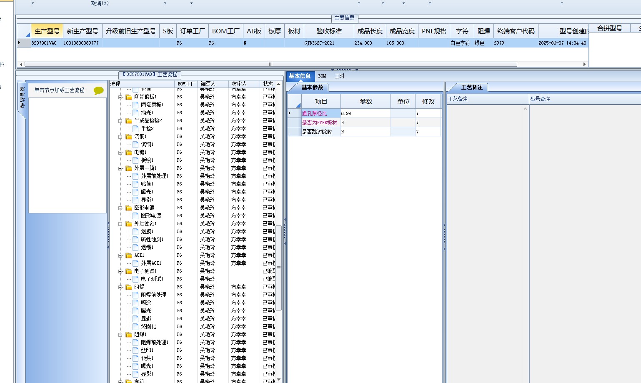641x383 pixels.
Task: Click the yellow speech bubble icon
Action: click(x=99, y=90)
